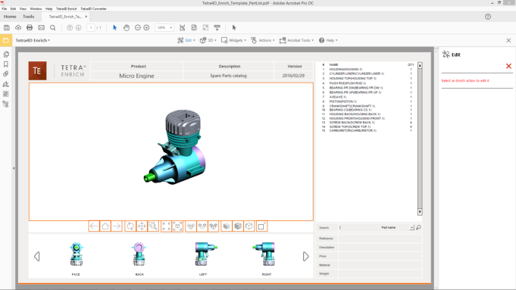Click the help question mark icon
Viewport: 516px width, 290px height.
488,17
